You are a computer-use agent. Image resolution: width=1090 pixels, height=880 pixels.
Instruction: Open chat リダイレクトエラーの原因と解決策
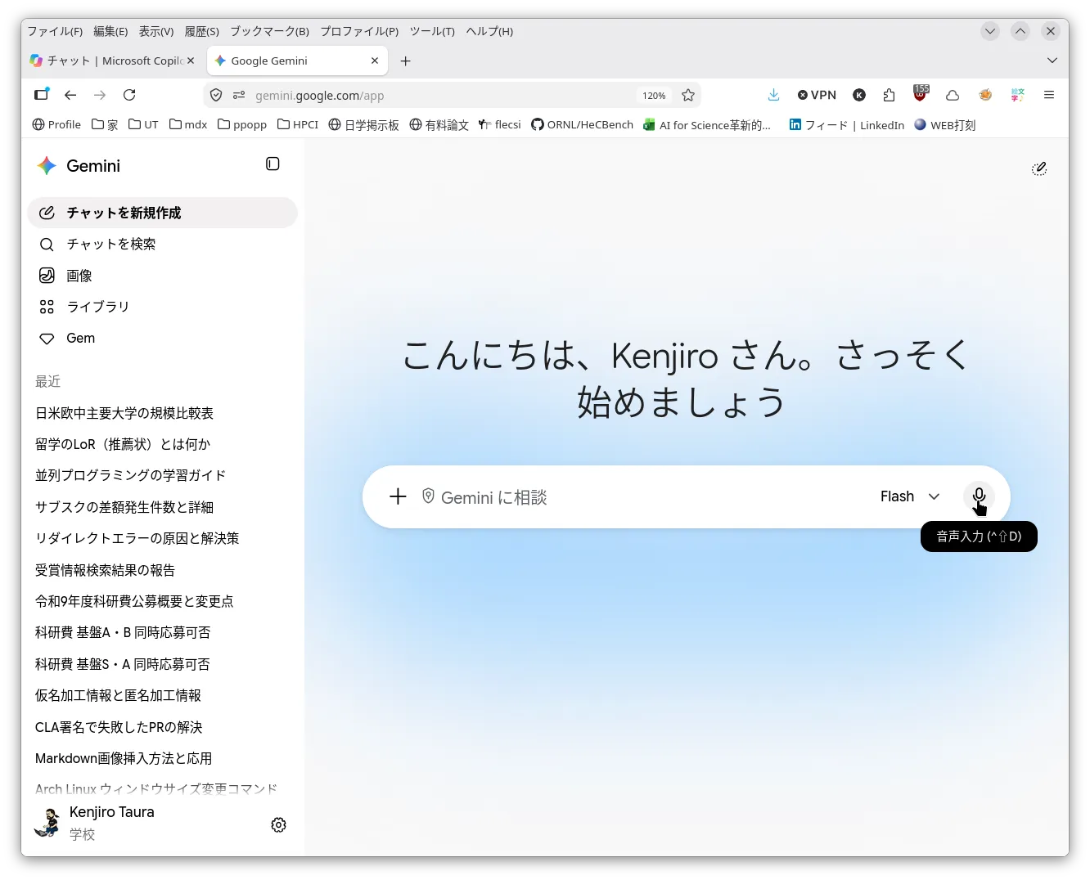click(137, 539)
